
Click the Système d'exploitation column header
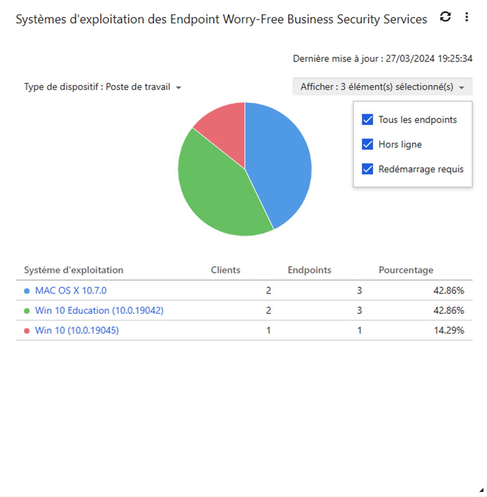tap(74, 270)
